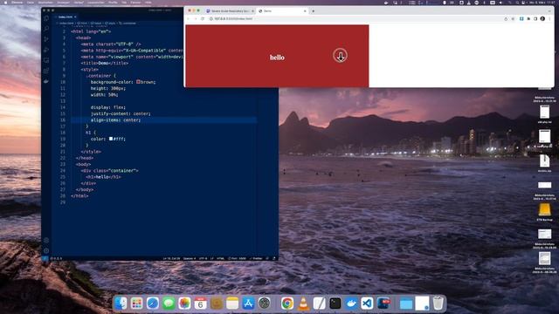Viewport: 559px width, 314px height.
Task: Open the Trash in the dock
Action: point(438,304)
